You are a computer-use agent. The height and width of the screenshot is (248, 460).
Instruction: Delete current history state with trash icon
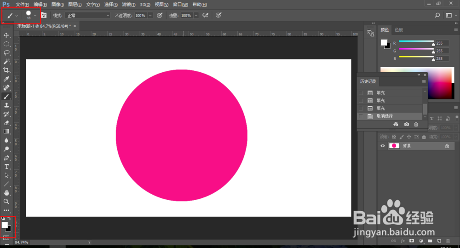pyautogui.click(x=416, y=124)
